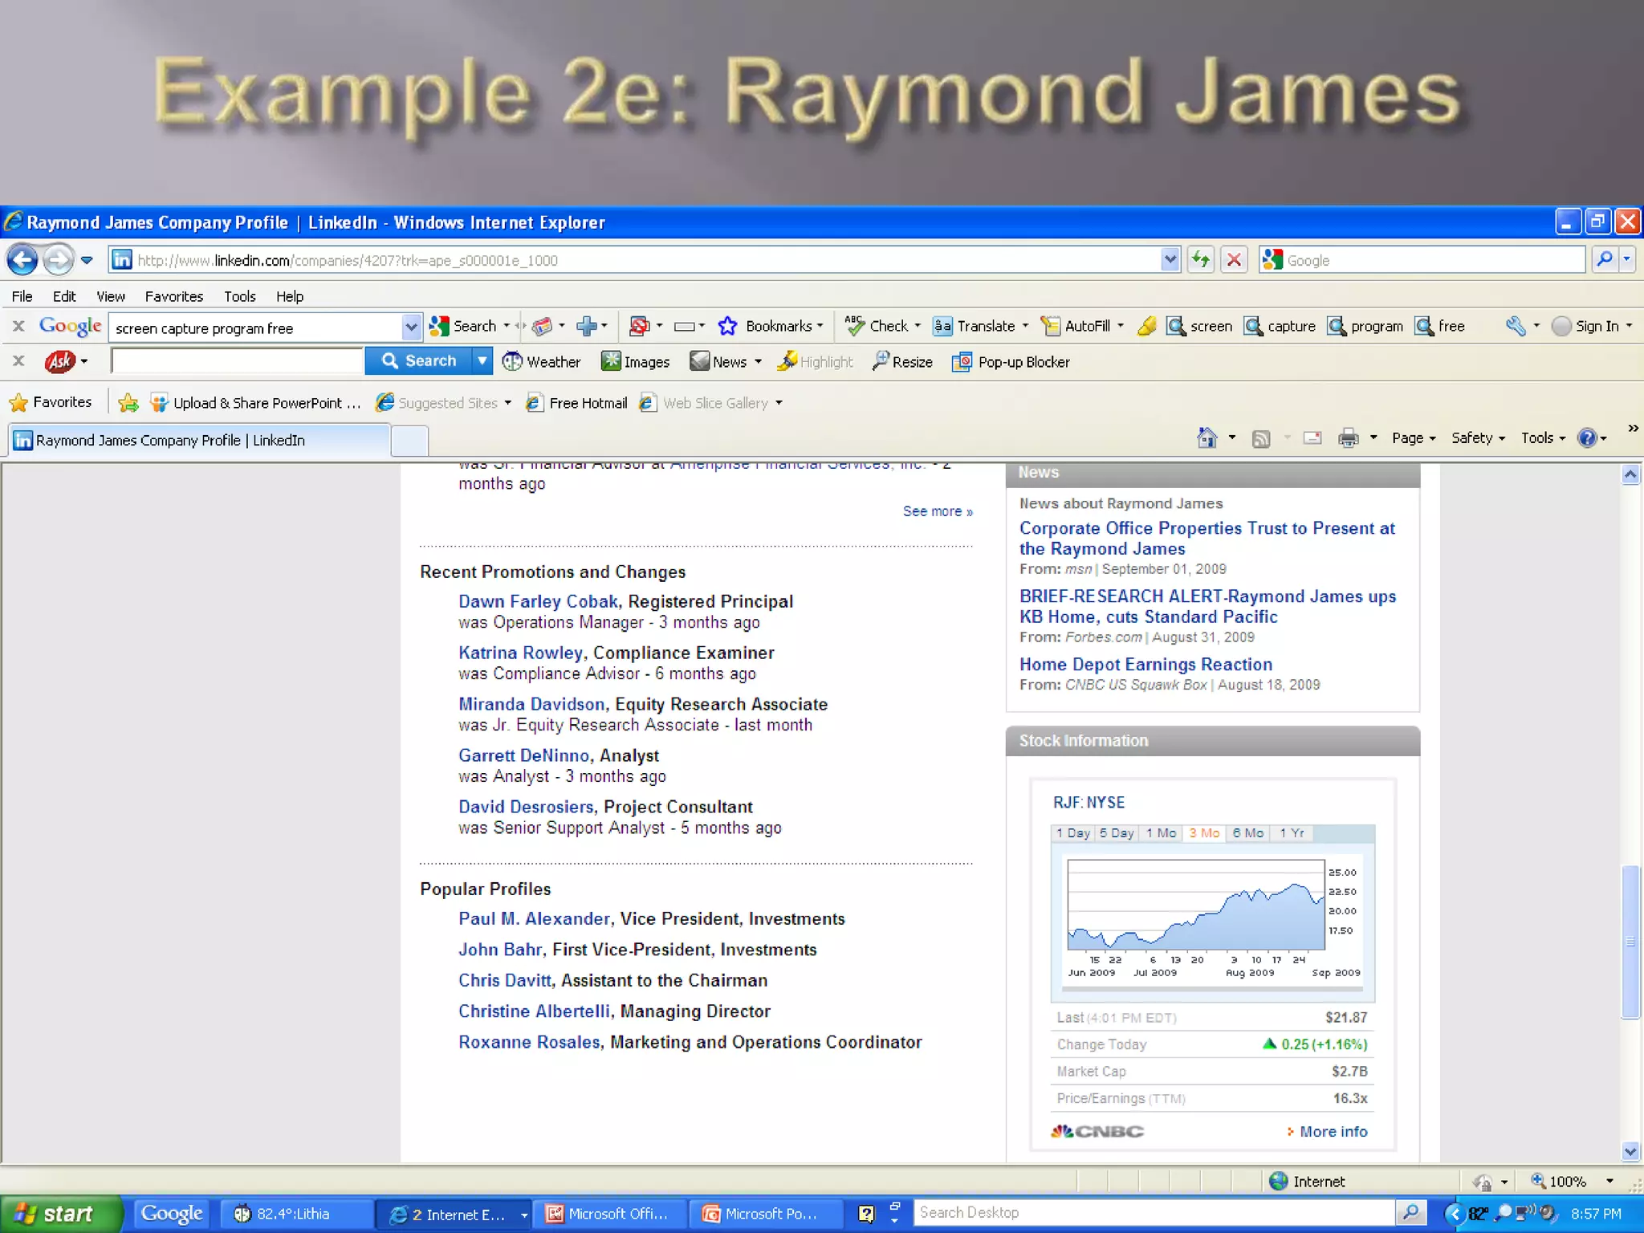Click the URL address bar
The width and height of the screenshot is (1644, 1233).
[x=634, y=260]
